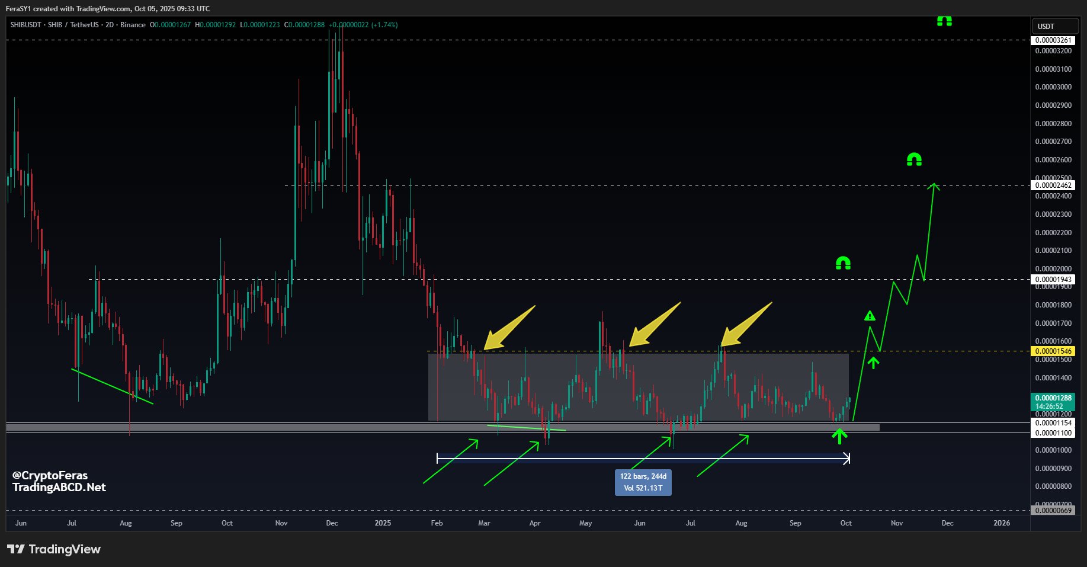Click the @CryptoFeras watermark handle
The width and height of the screenshot is (1087, 567).
pyautogui.click(x=50, y=475)
